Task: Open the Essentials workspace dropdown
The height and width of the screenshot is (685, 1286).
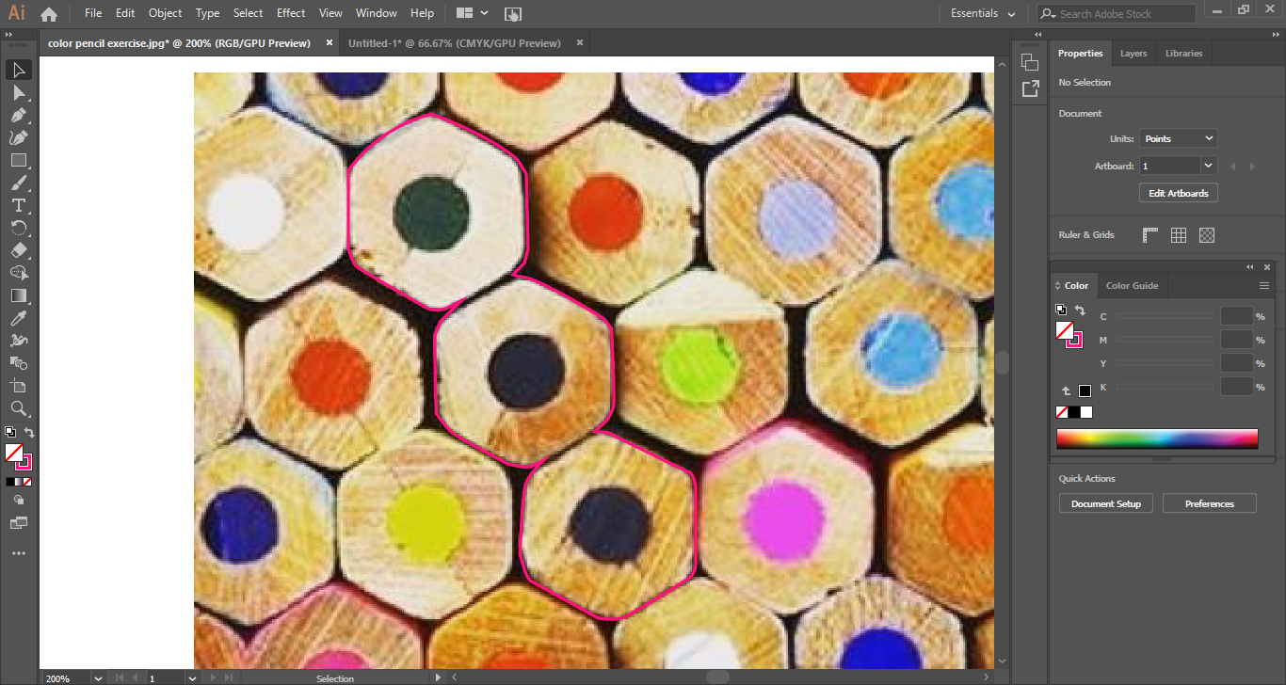Action: 983,14
